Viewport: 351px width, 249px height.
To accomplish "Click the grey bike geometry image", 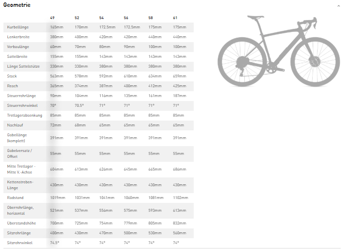I will click(279, 50).
